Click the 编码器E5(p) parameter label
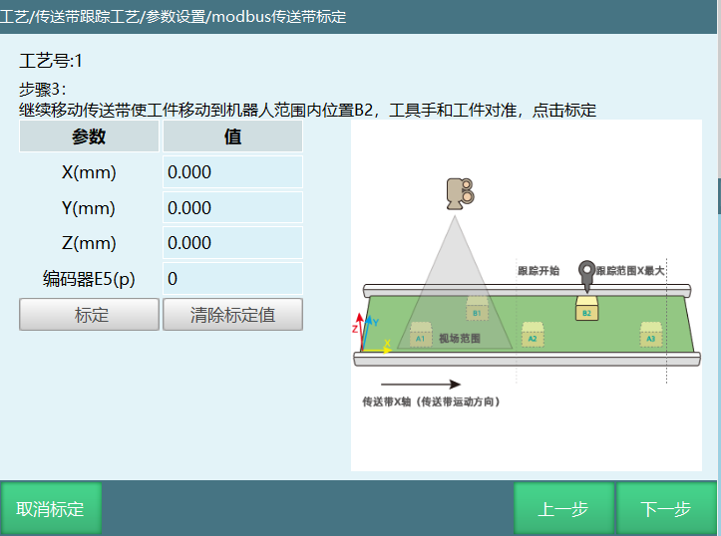The height and width of the screenshot is (536, 721). click(x=89, y=279)
